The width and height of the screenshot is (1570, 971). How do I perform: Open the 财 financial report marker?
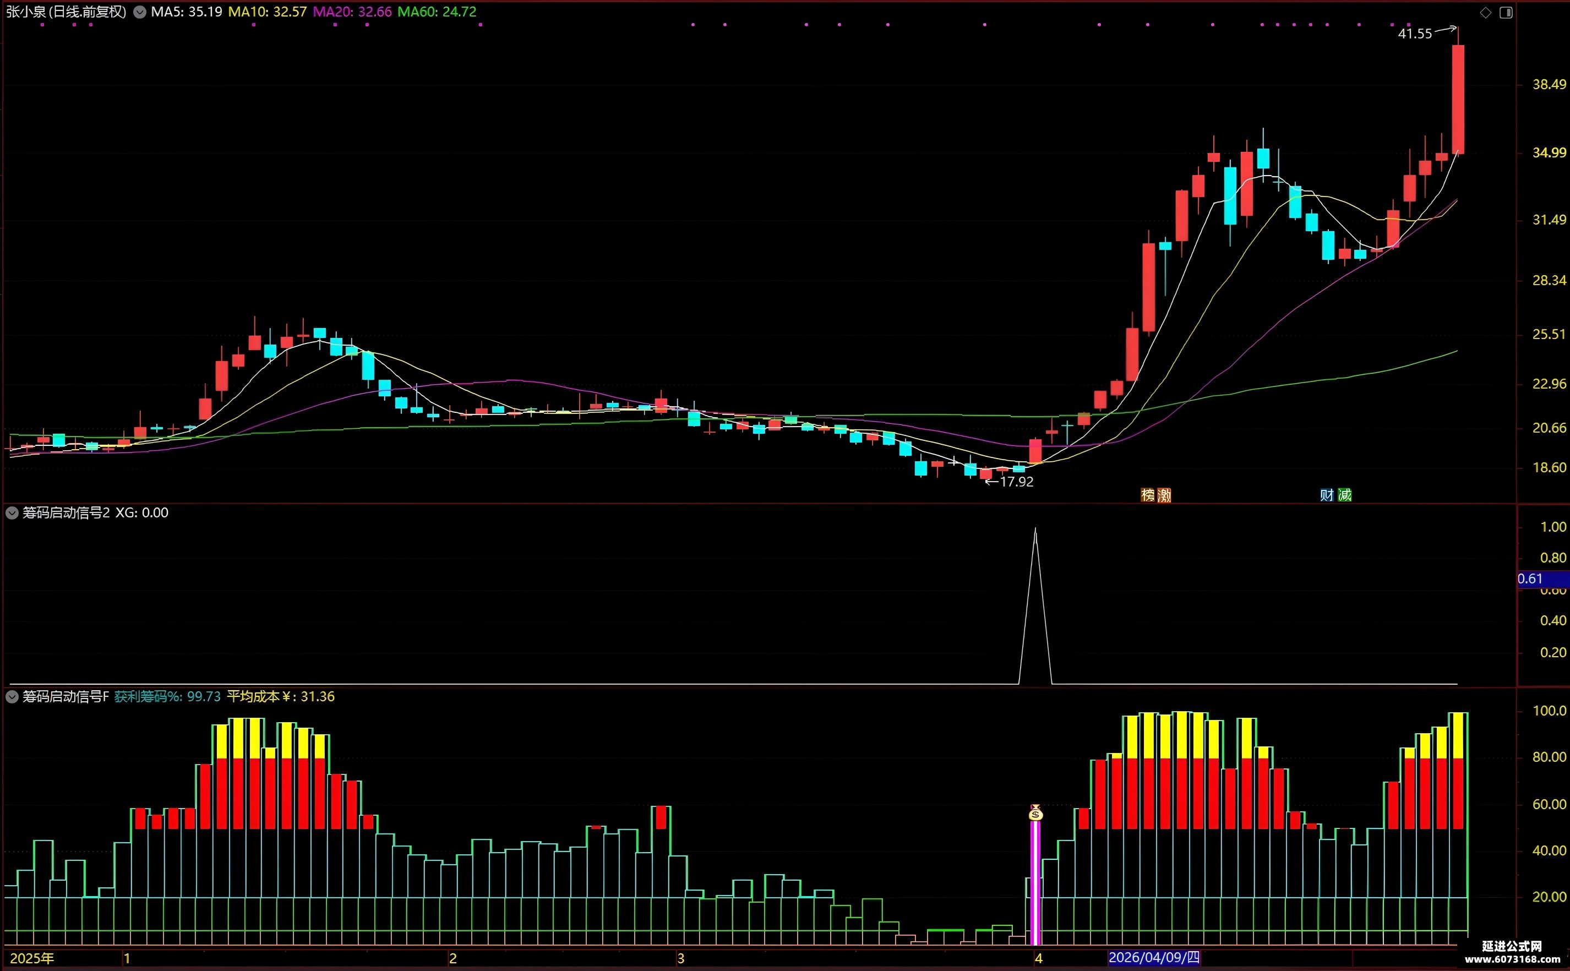[x=1327, y=494]
